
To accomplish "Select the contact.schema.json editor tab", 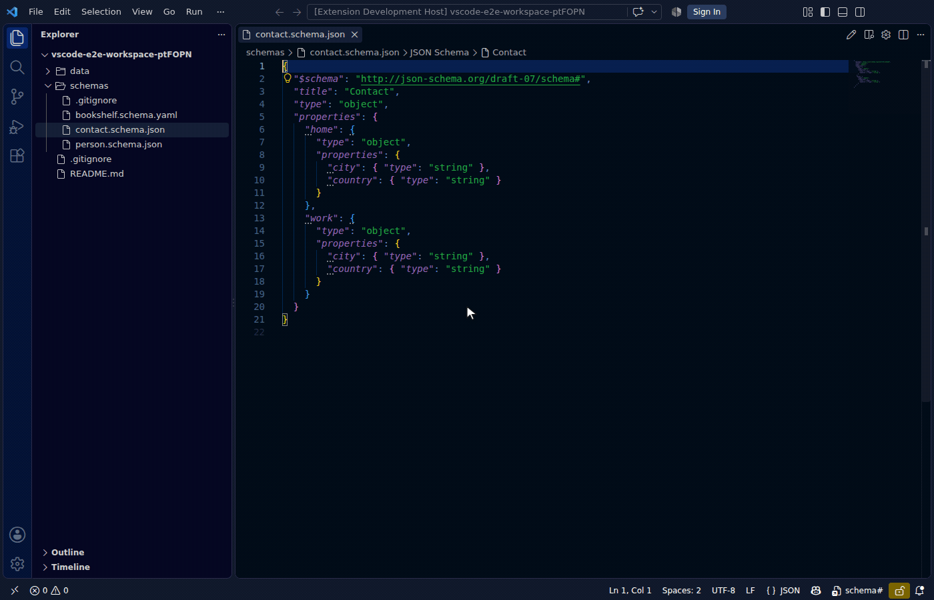I will (x=300, y=35).
